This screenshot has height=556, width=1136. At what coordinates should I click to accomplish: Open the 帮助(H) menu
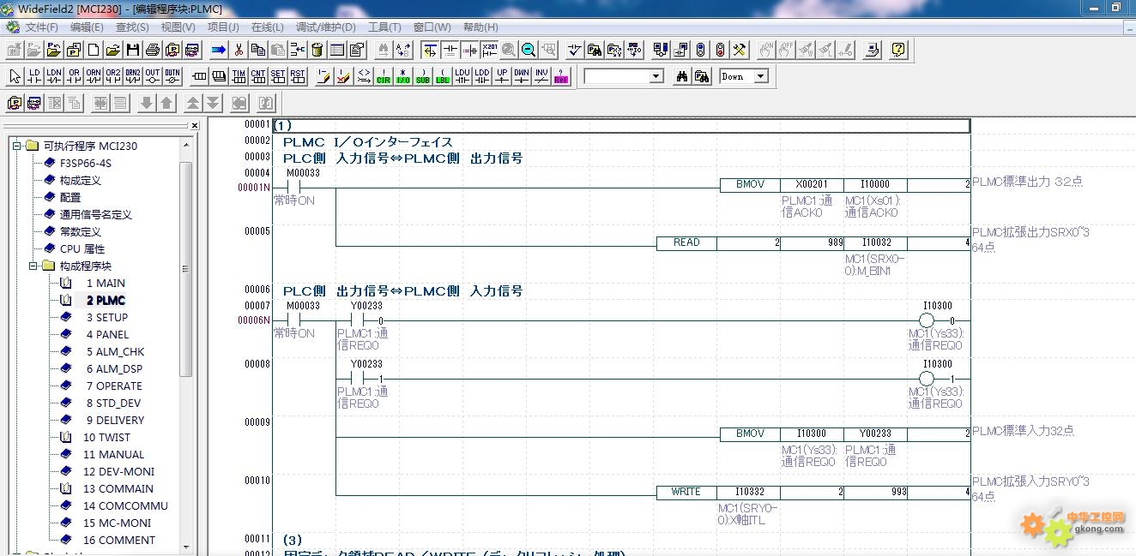[480, 27]
